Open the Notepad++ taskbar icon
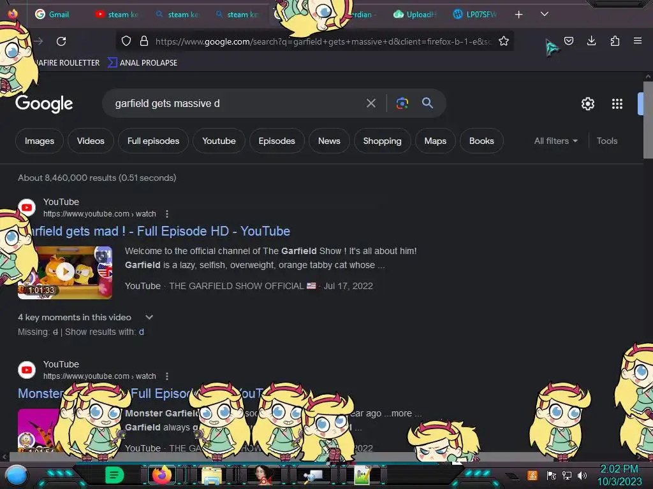The width and height of the screenshot is (653, 489). click(x=362, y=475)
